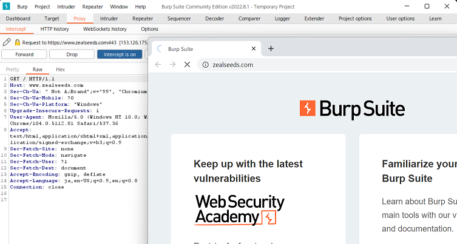Open a new browser tab with plus
This screenshot has width=457, height=244.
[271, 48]
